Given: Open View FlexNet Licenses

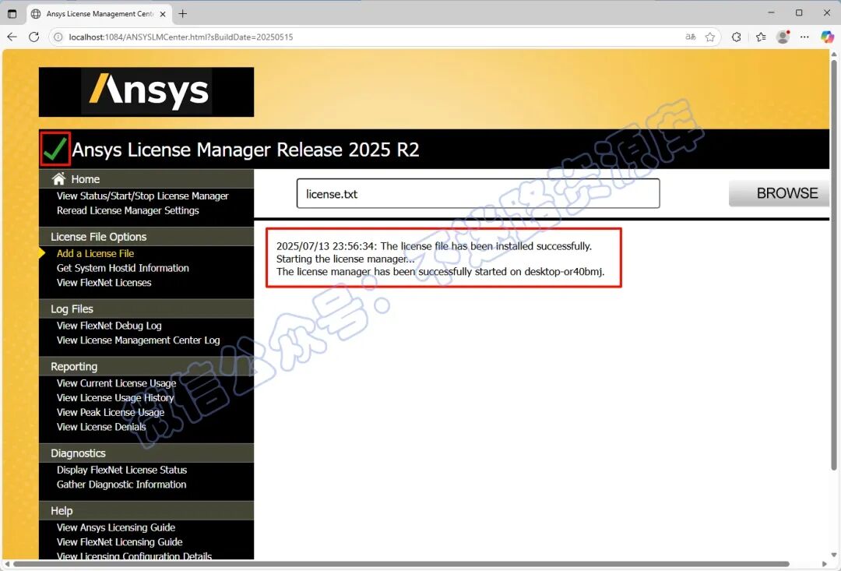Looking at the screenshot, I should point(104,282).
